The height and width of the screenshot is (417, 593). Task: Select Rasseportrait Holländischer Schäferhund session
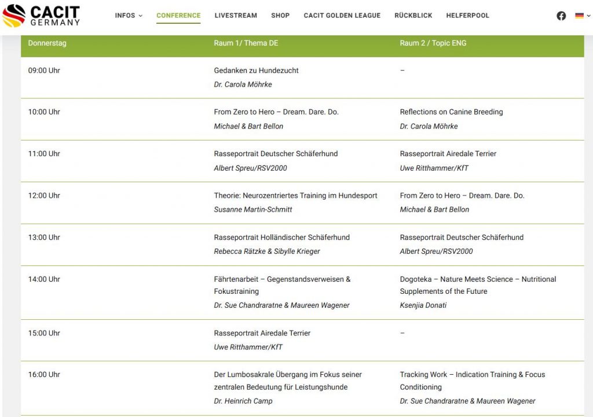click(281, 237)
